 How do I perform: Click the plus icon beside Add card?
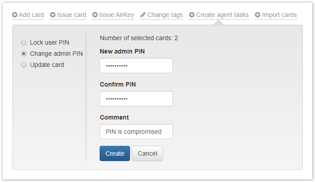pos(15,15)
